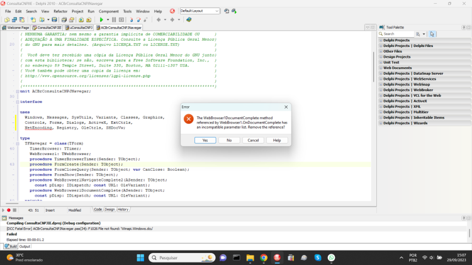Click Cancel in the Error dialog

pos(253,140)
